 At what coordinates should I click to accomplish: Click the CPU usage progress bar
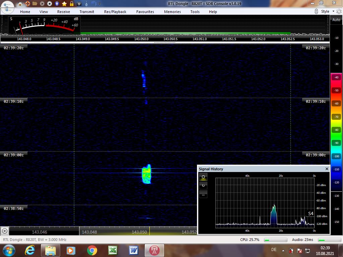[x=276, y=240]
